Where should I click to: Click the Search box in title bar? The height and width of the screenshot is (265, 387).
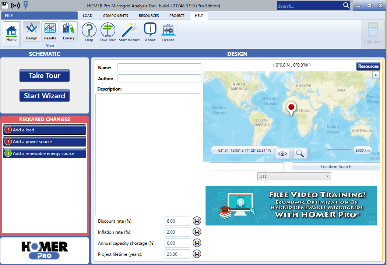pos(310,6)
